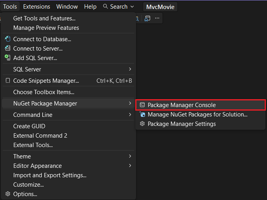Select Customize entry
267x200 pixels.
coord(68,185)
